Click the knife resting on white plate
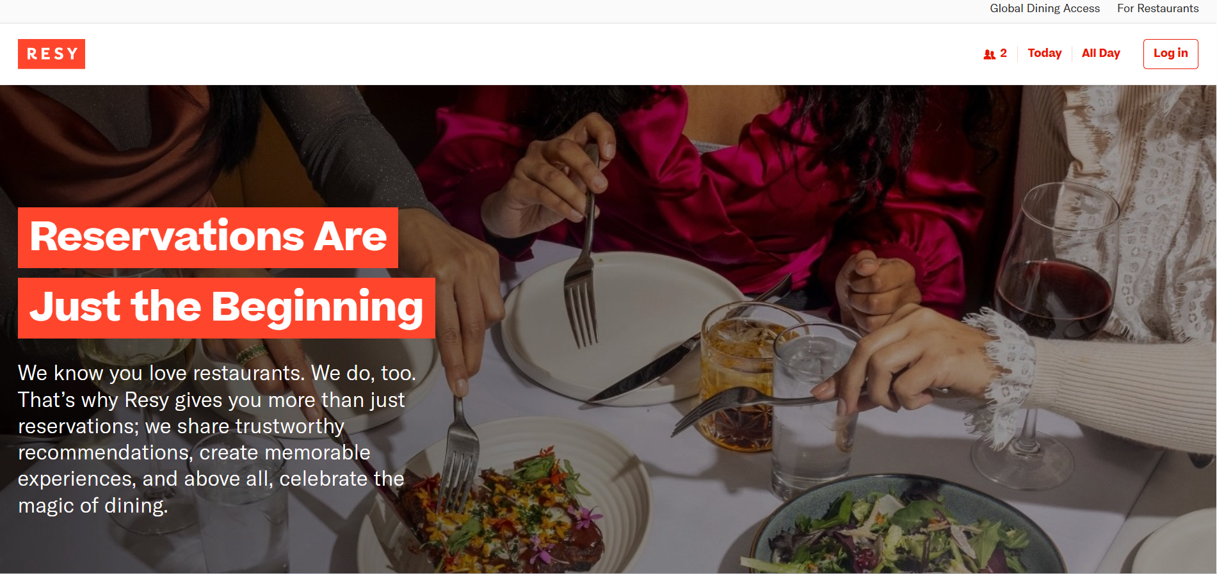 click(647, 371)
